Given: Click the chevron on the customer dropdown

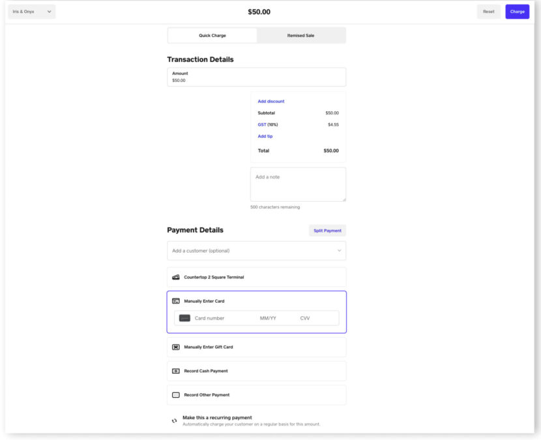Looking at the screenshot, I should point(339,250).
